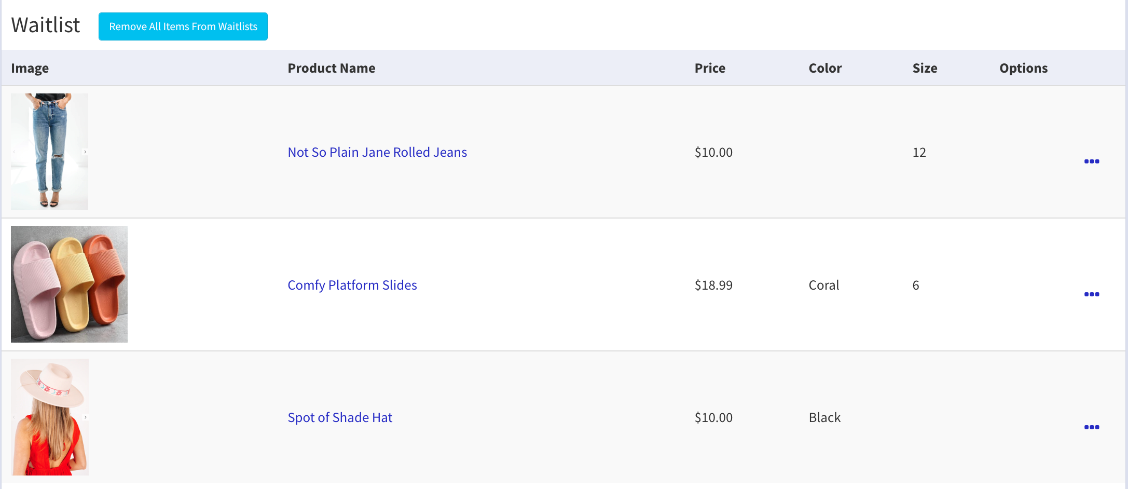The width and height of the screenshot is (1128, 489).
Task: Open the Comfy Platform Slides product link
Action: (352, 285)
